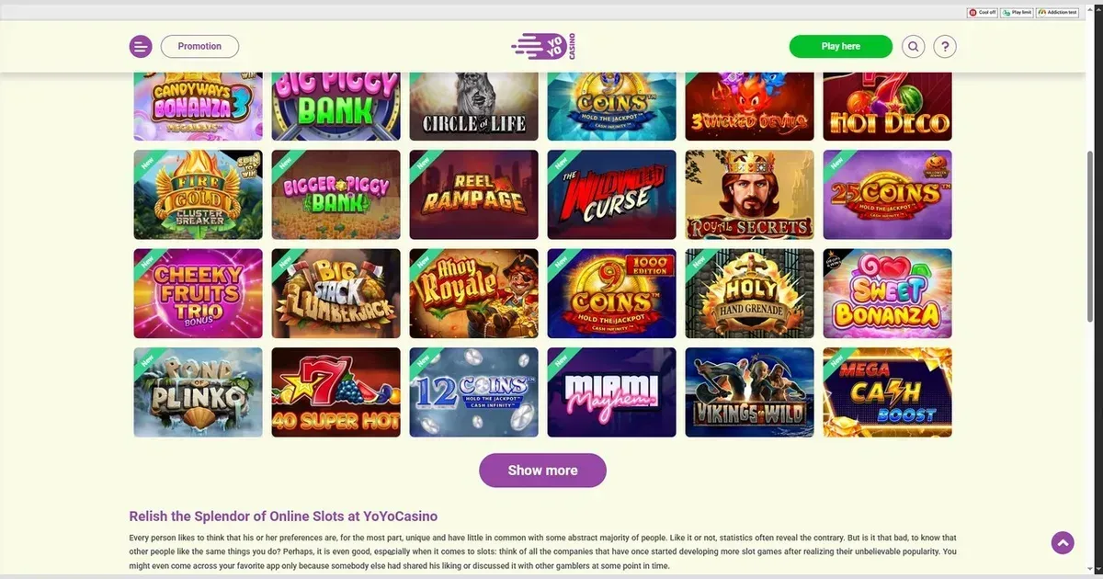Screen dimensions: 1103x579
Task: Open the Addiction test tool
Action: 1057,12
